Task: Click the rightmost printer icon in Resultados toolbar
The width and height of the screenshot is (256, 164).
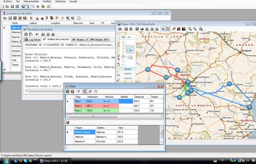Action: [x=53, y=34]
